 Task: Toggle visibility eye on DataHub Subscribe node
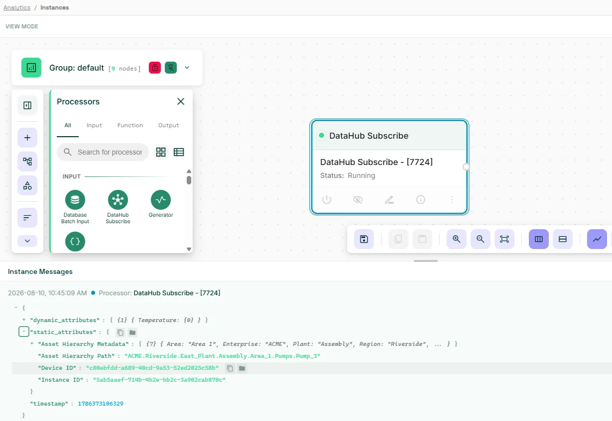tap(358, 200)
